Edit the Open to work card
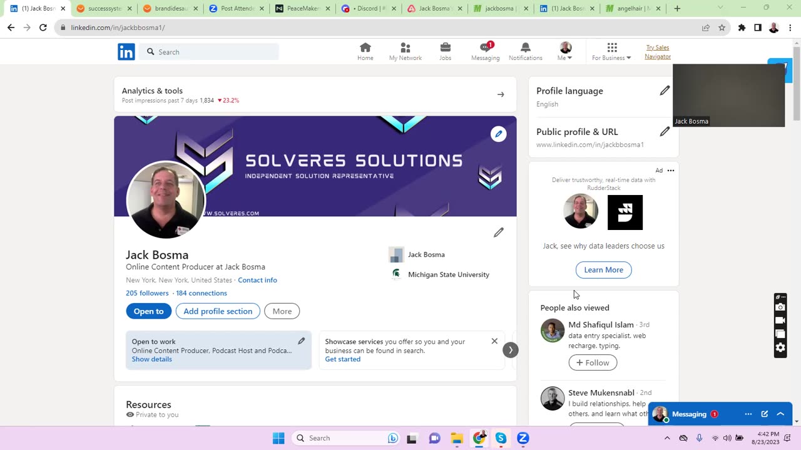The width and height of the screenshot is (801, 450). click(x=301, y=341)
